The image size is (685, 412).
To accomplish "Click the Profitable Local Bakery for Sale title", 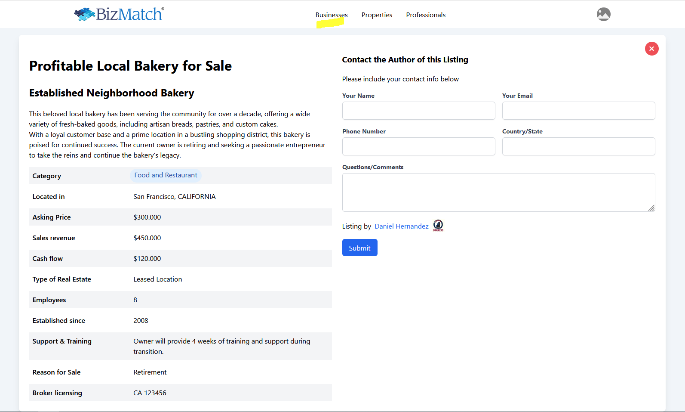I will point(130,66).
